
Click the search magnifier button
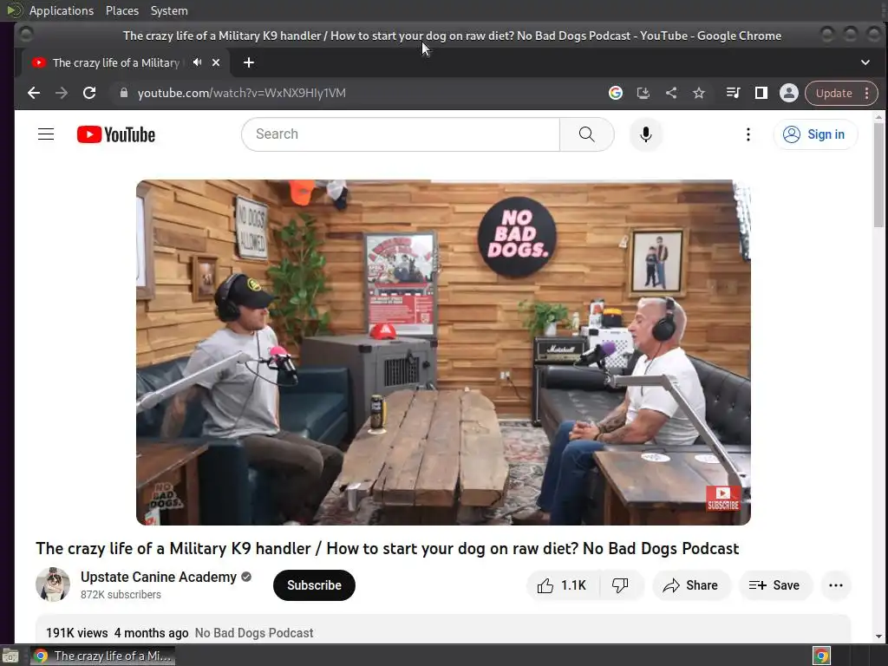pos(587,134)
